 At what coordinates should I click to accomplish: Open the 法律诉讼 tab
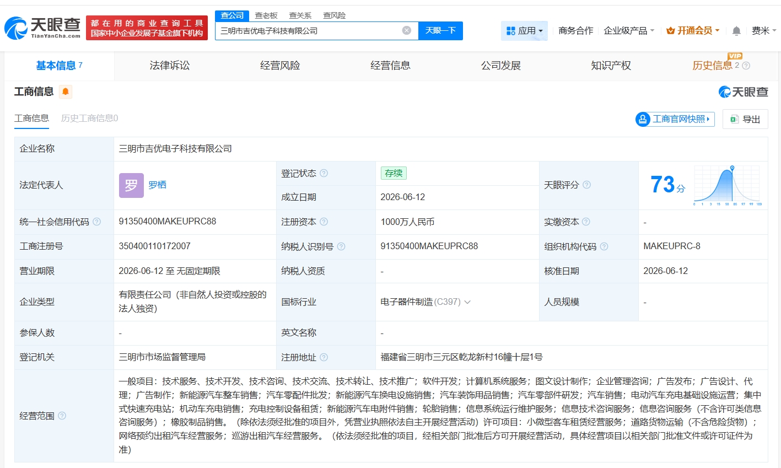170,66
